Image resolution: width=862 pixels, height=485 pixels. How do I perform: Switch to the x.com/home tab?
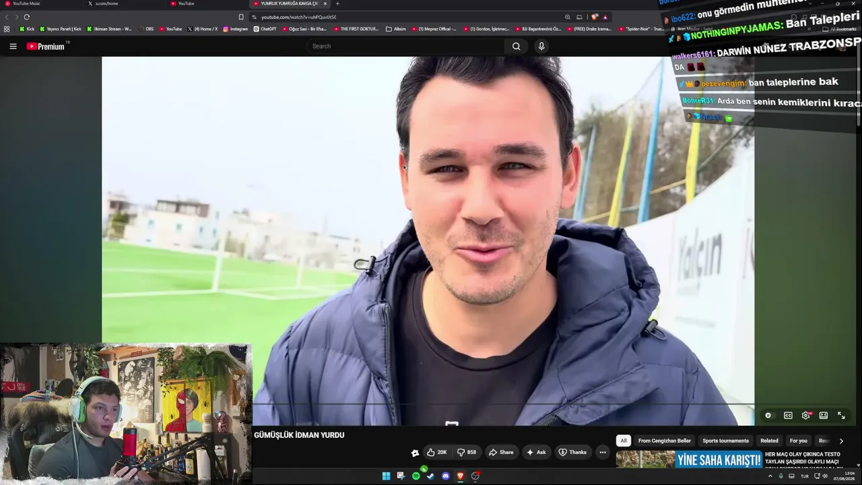(125, 4)
